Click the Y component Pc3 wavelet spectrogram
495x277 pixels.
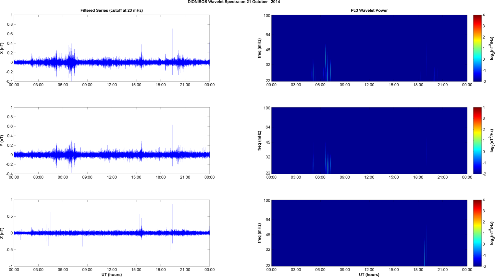[369, 141]
